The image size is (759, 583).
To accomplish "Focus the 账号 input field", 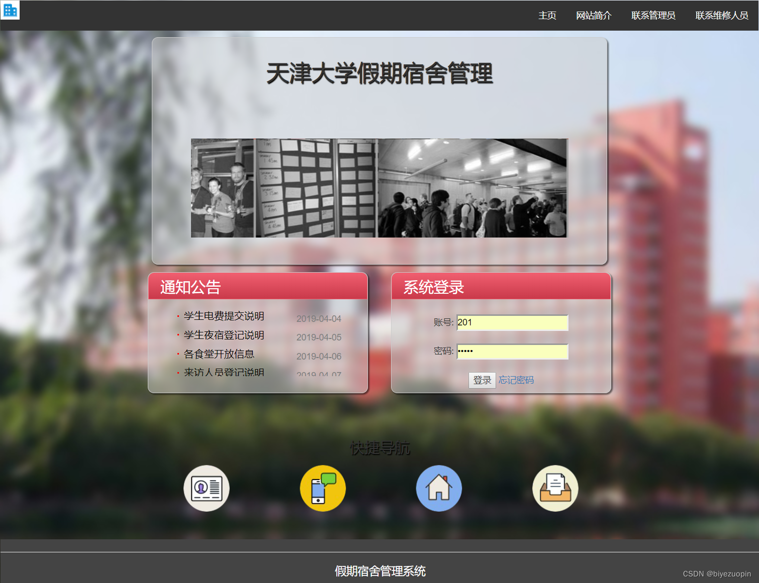I will 512,322.
